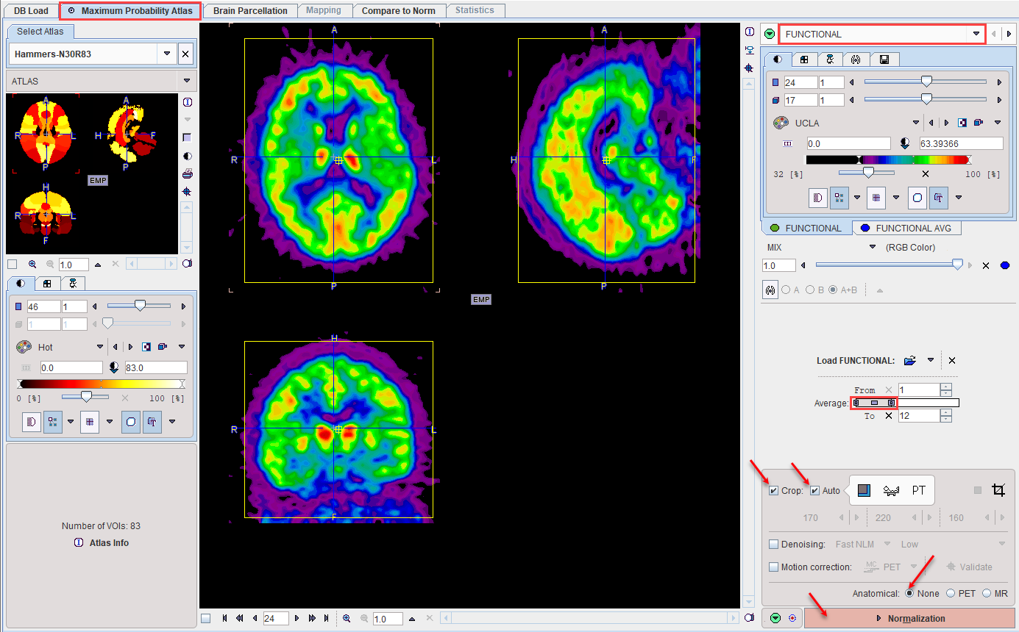Go to the Brain Parcellation tab
The image size is (1019, 632).
click(x=250, y=11)
